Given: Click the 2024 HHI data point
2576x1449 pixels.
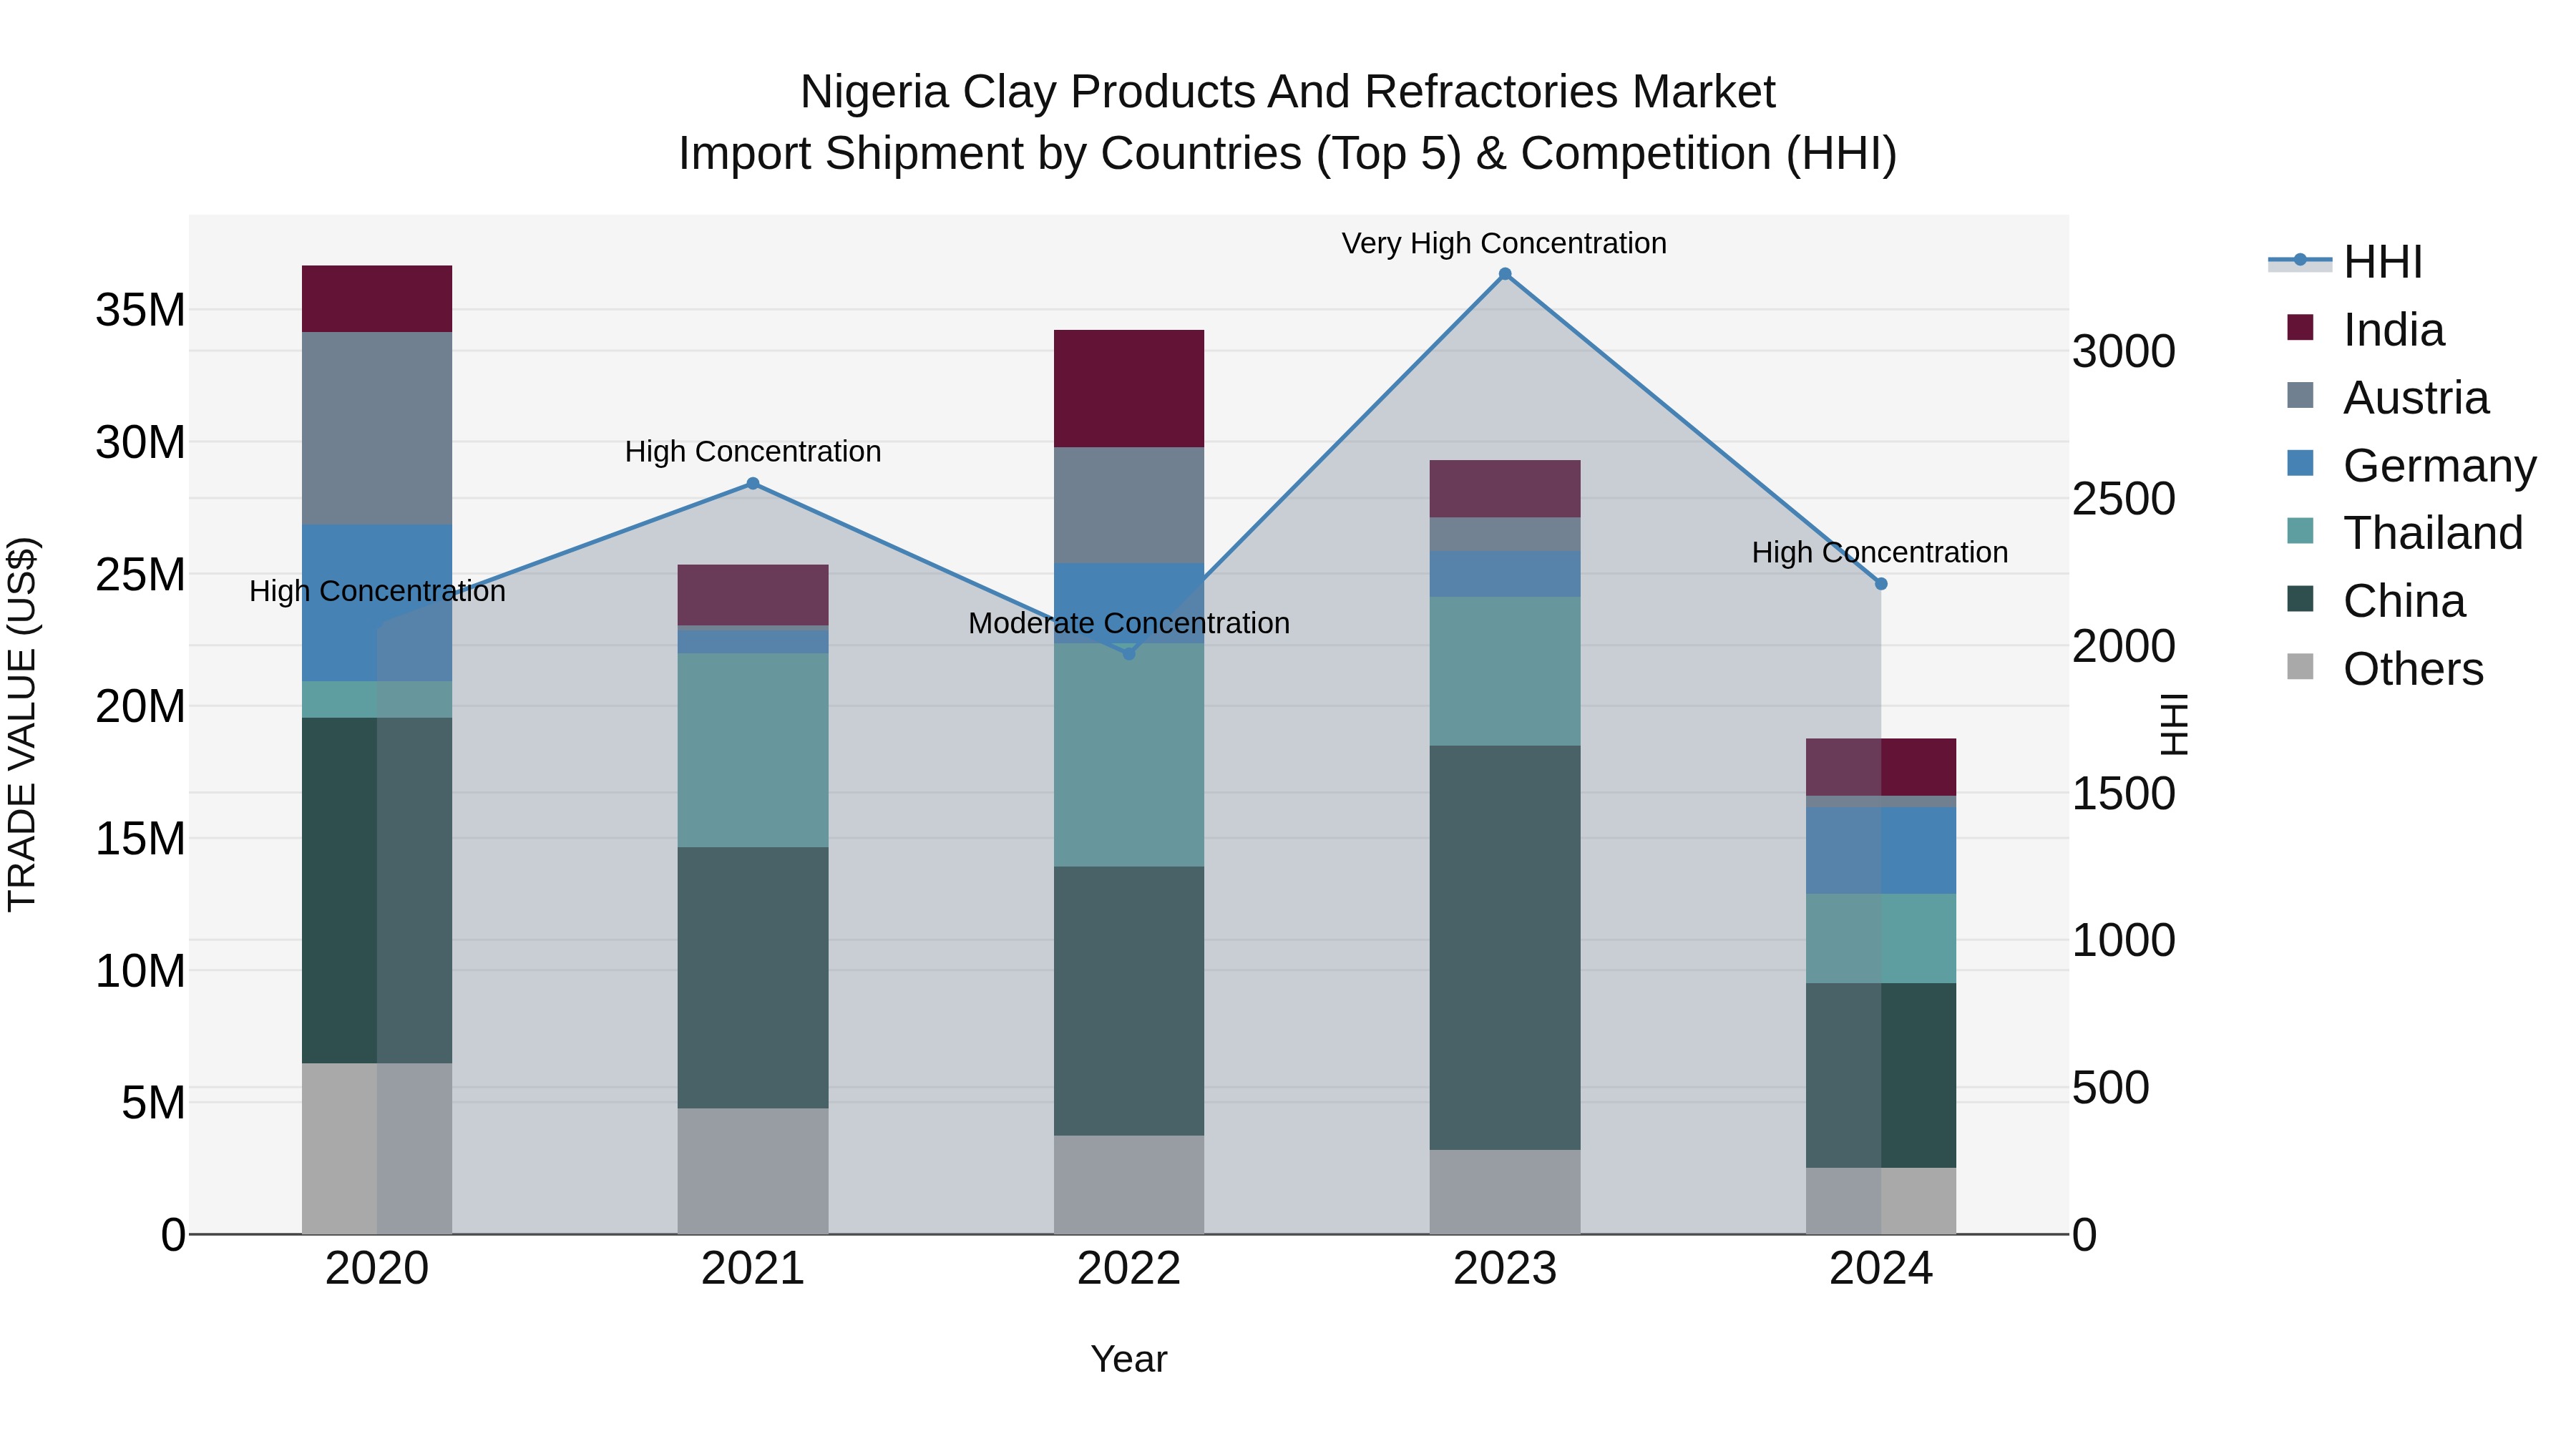Looking at the screenshot, I should pos(1881,584).
